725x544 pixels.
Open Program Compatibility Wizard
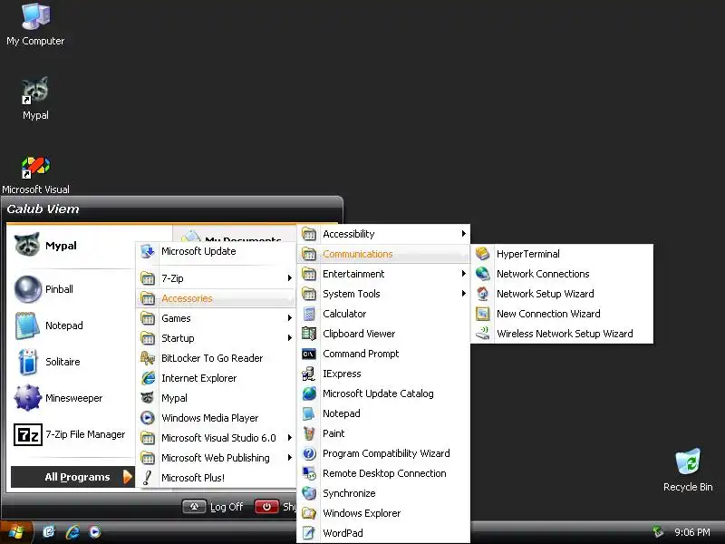click(x=383, y=453)
